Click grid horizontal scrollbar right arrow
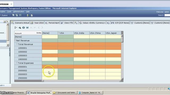The image size is (170, 95). pos(120,81)
